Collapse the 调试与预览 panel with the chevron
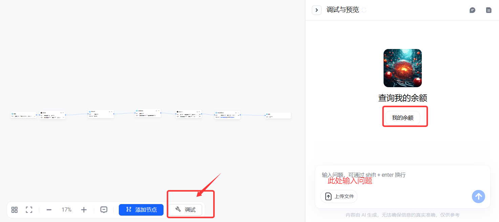The image size is (499, 222). coord(317,10)
